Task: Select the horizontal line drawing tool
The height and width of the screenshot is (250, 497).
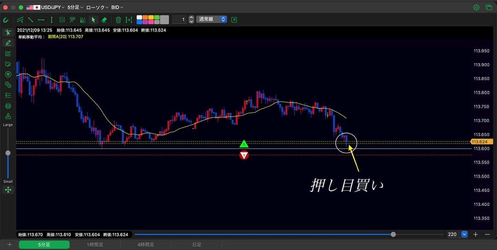Action: point(41,19)
